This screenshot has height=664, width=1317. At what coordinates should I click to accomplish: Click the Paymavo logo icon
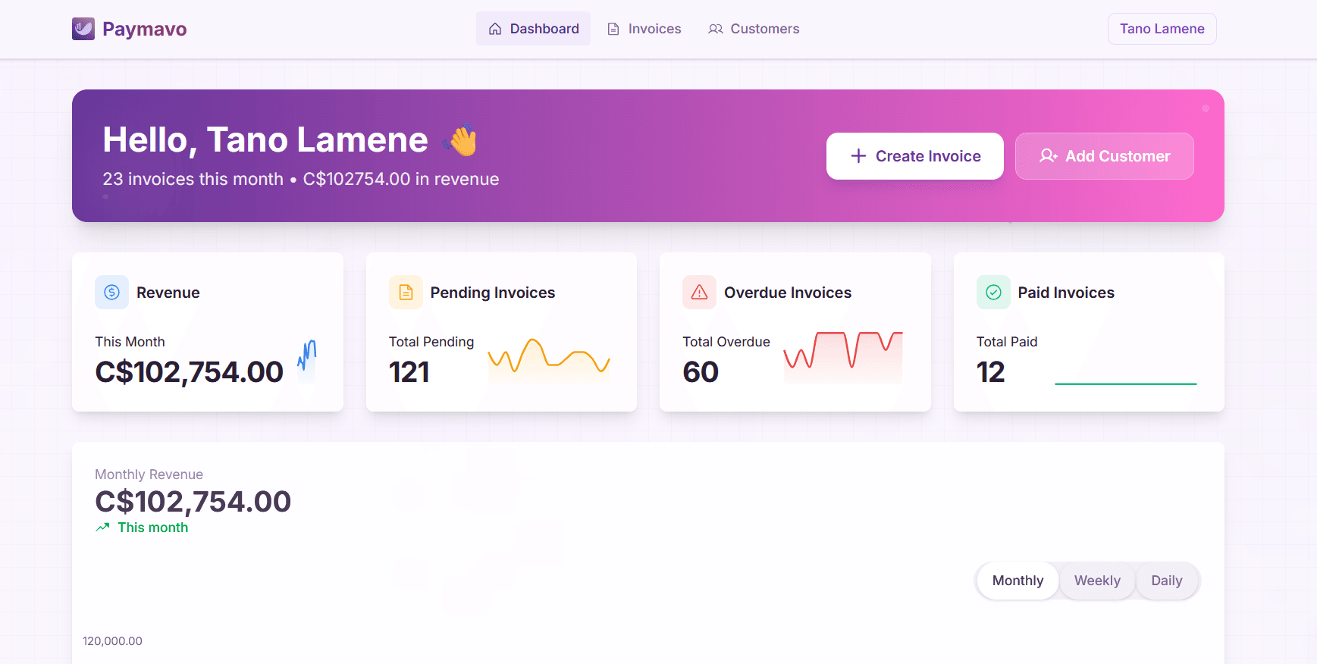[83, 29]
